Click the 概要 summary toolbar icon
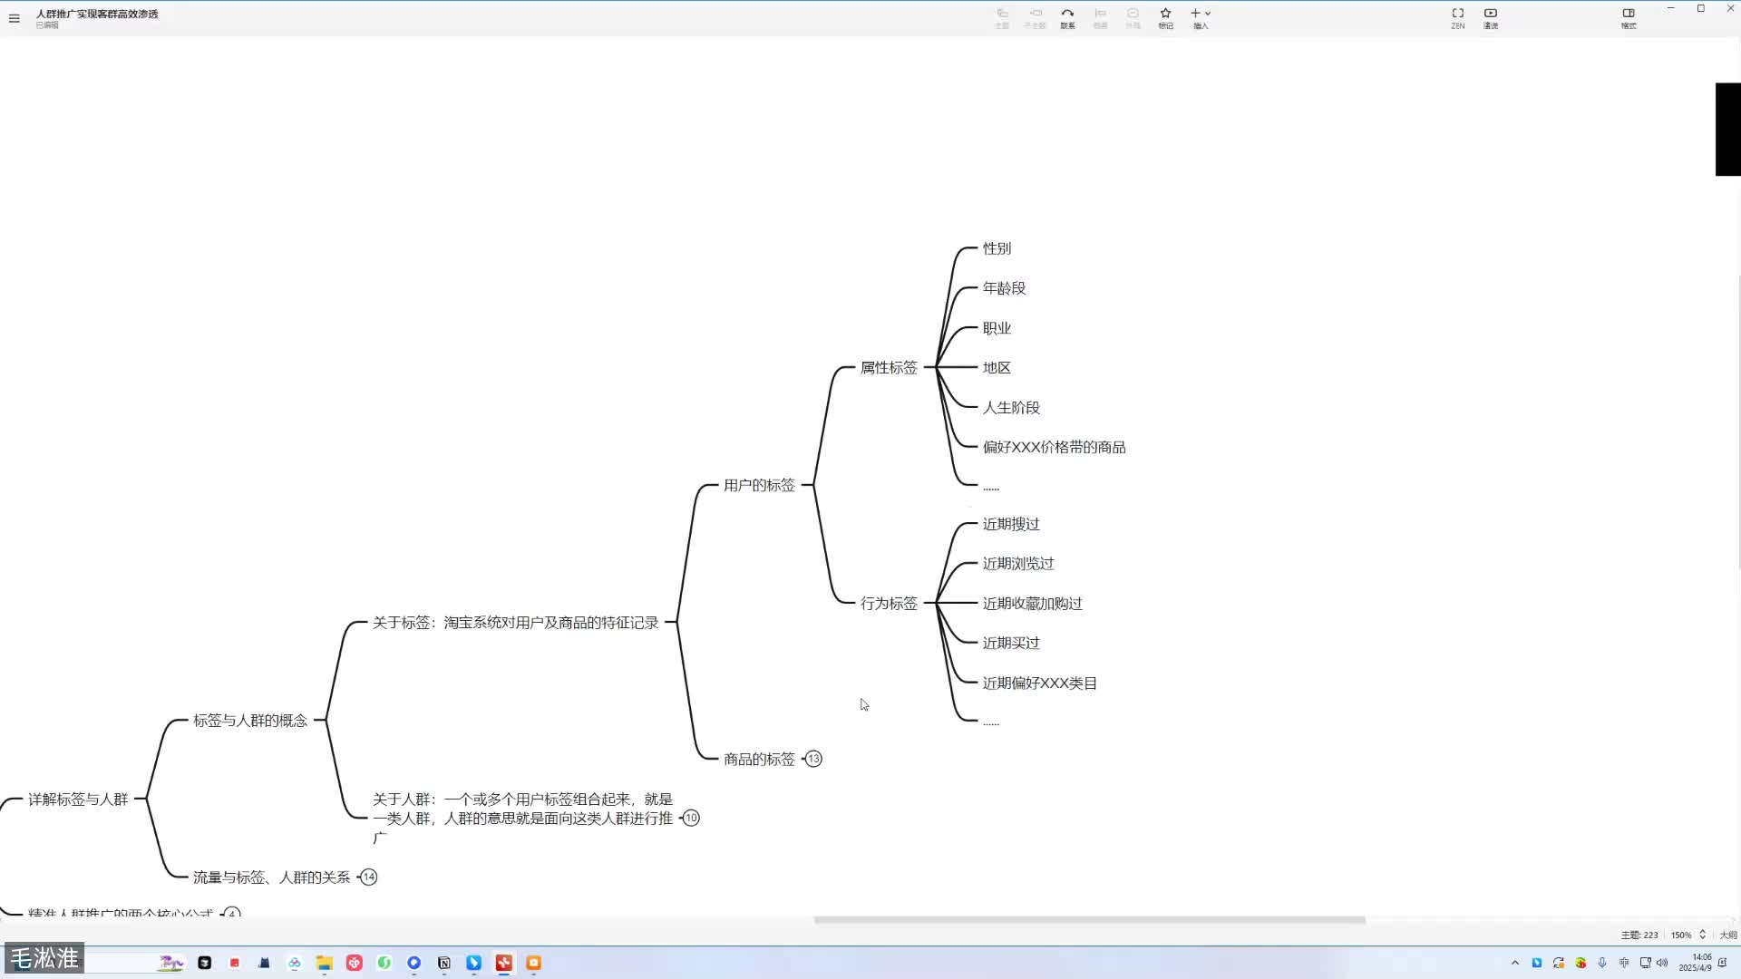Screen dimensions: 1741x979 click(x=1100, y=17)
